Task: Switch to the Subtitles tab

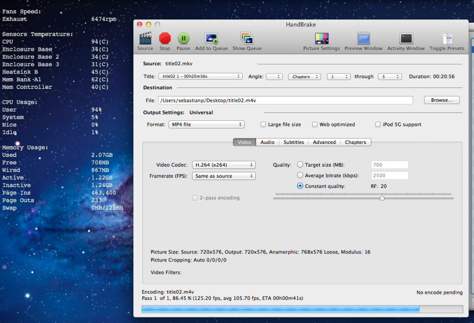Action: click(294, 142)
